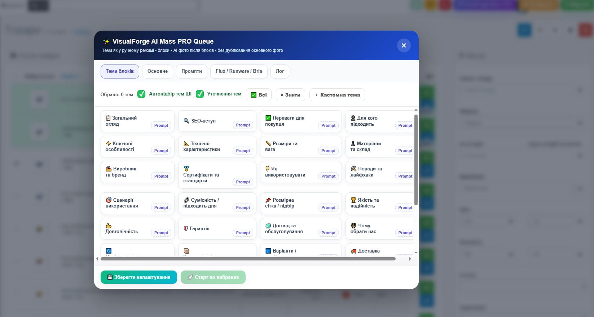Toggle the Уточнення тем checkbox
The width and height of the screenshot is (594, 317).
coord(200,94)
